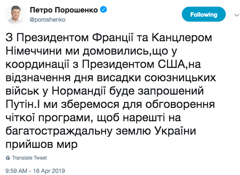Image resolution: width=240 pixels, height=175 pixels.
Task: Click the phrase прийшов мир in the tweet
Action: [41, 145]
